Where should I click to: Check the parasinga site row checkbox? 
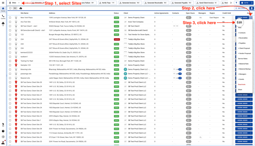10,74
